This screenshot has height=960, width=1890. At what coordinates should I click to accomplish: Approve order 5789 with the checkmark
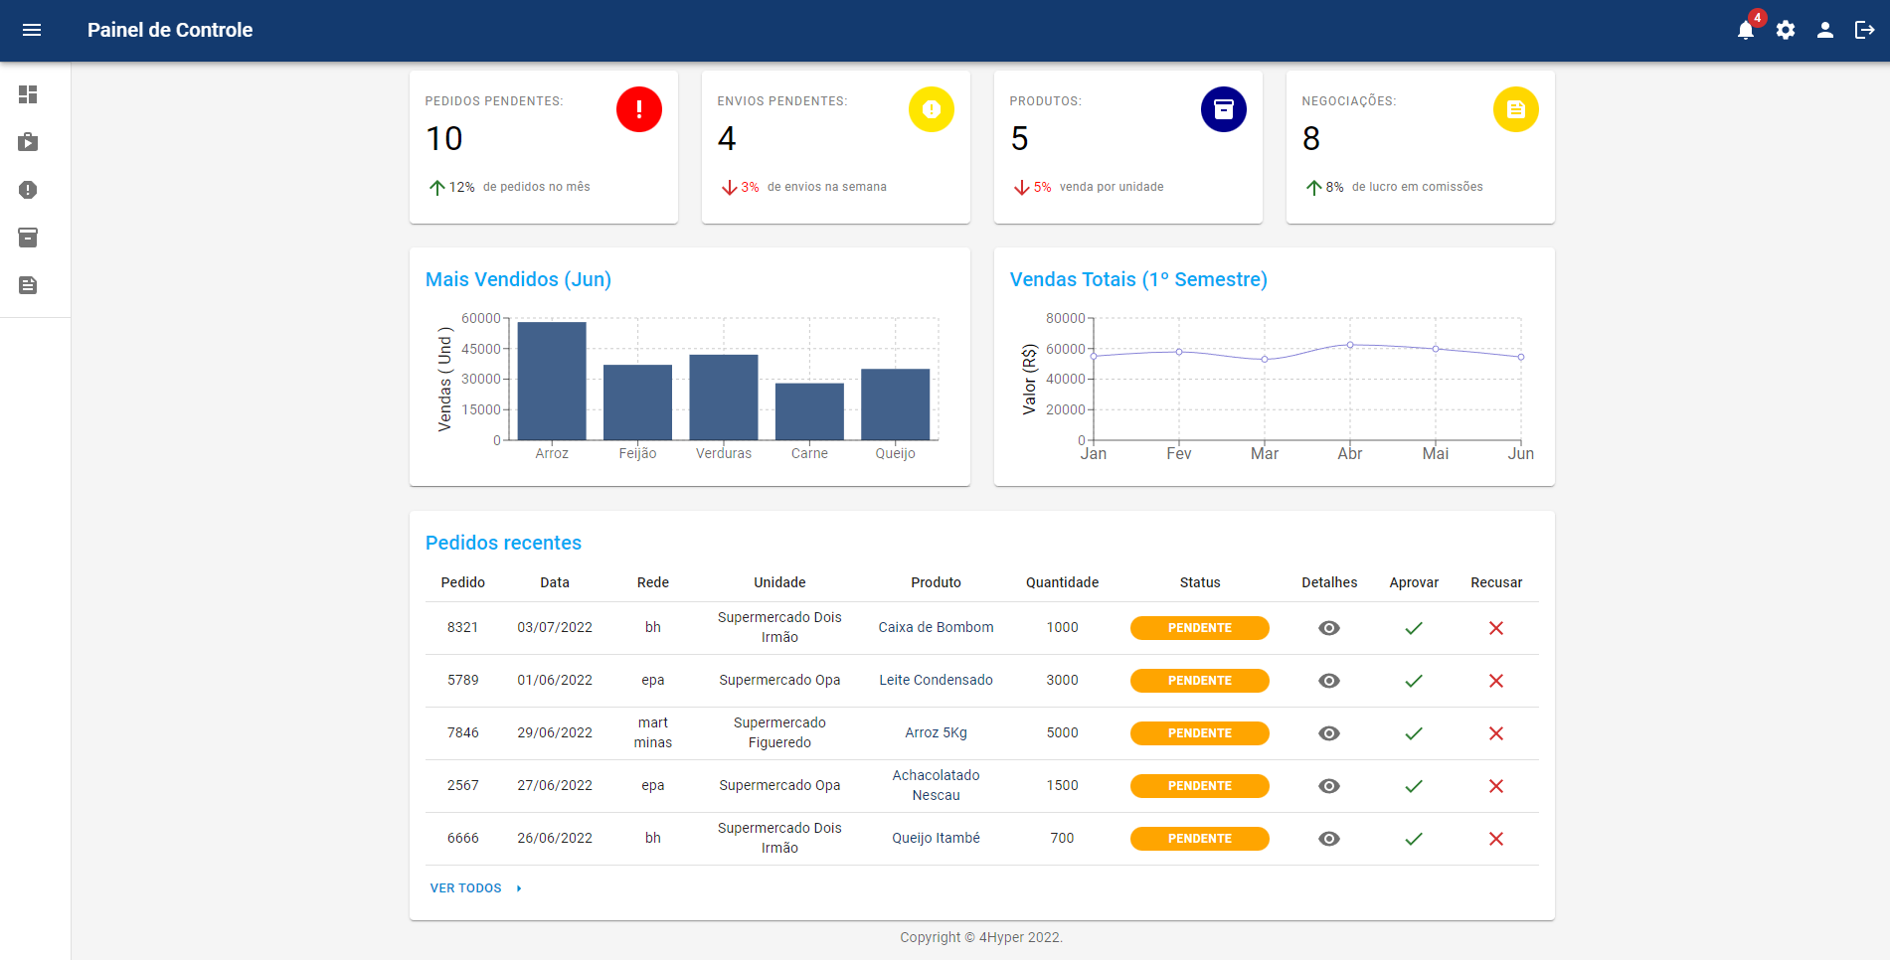click(1414, 681)
